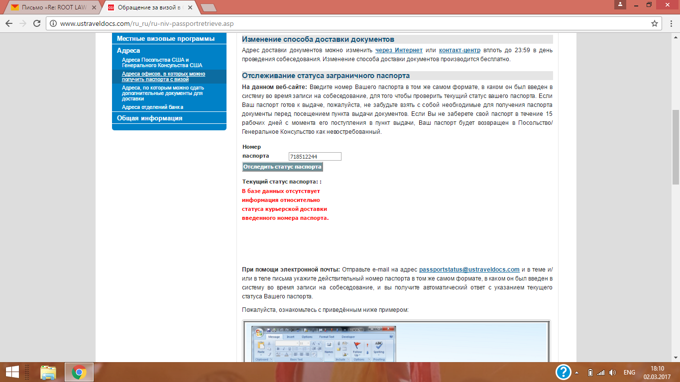This screenshot has width=680, height=382.
Task: Expand the Общая информация sidebar section
Action: (x=149, y=118)
